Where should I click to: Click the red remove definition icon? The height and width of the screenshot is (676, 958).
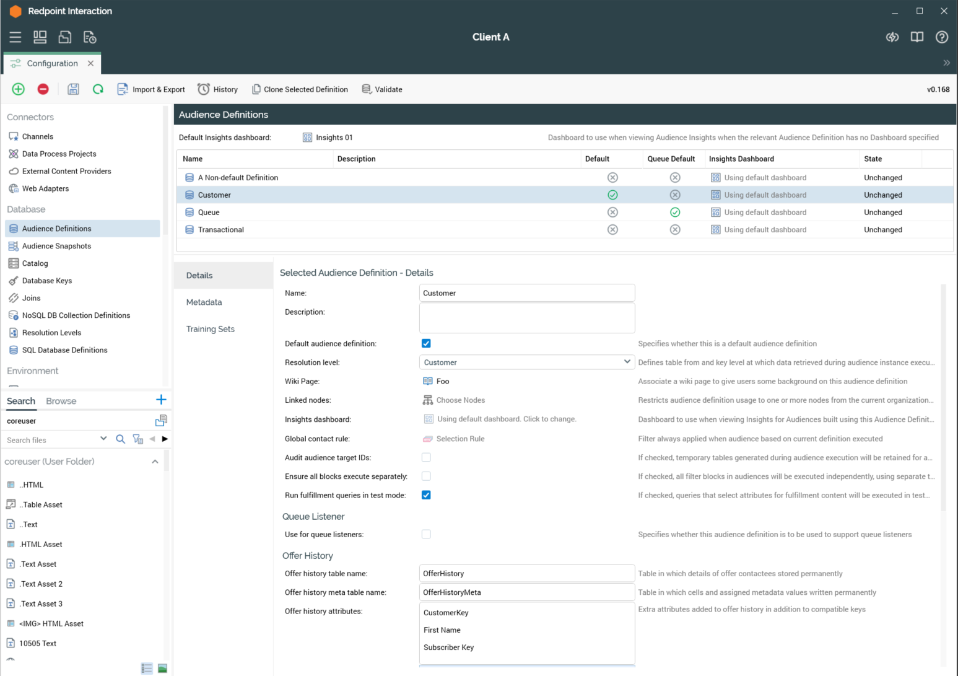point(43,89)
